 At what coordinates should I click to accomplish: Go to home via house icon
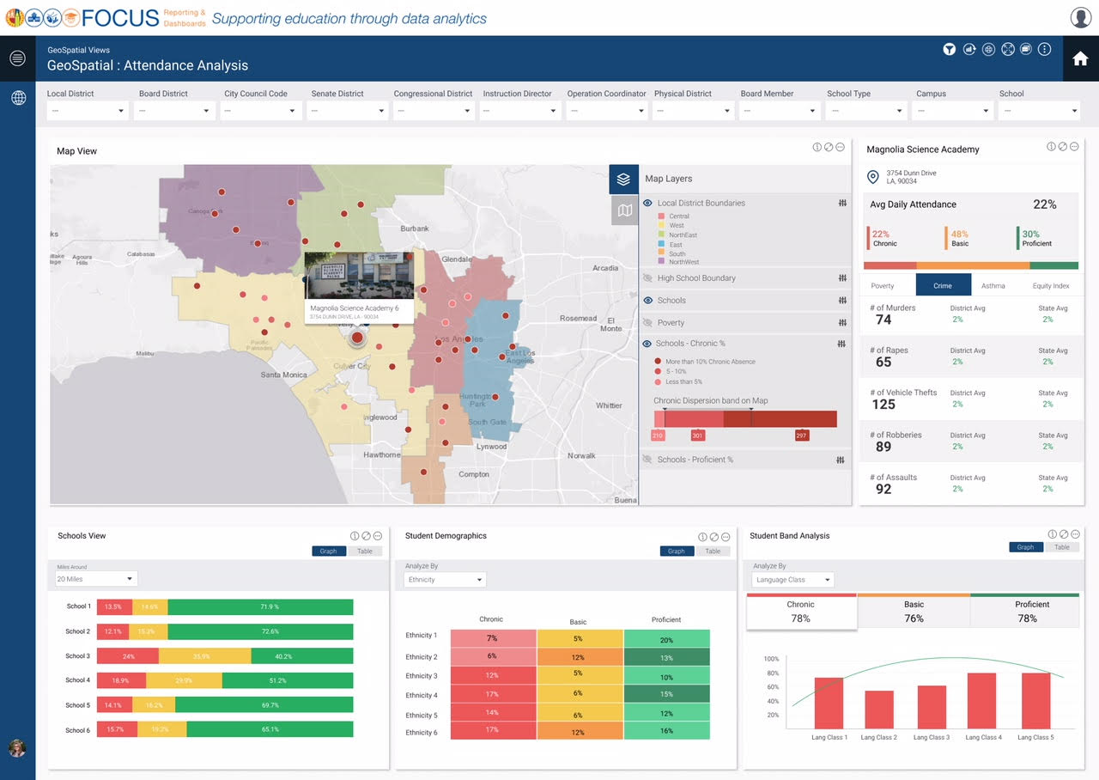(x=1080, y=58)
